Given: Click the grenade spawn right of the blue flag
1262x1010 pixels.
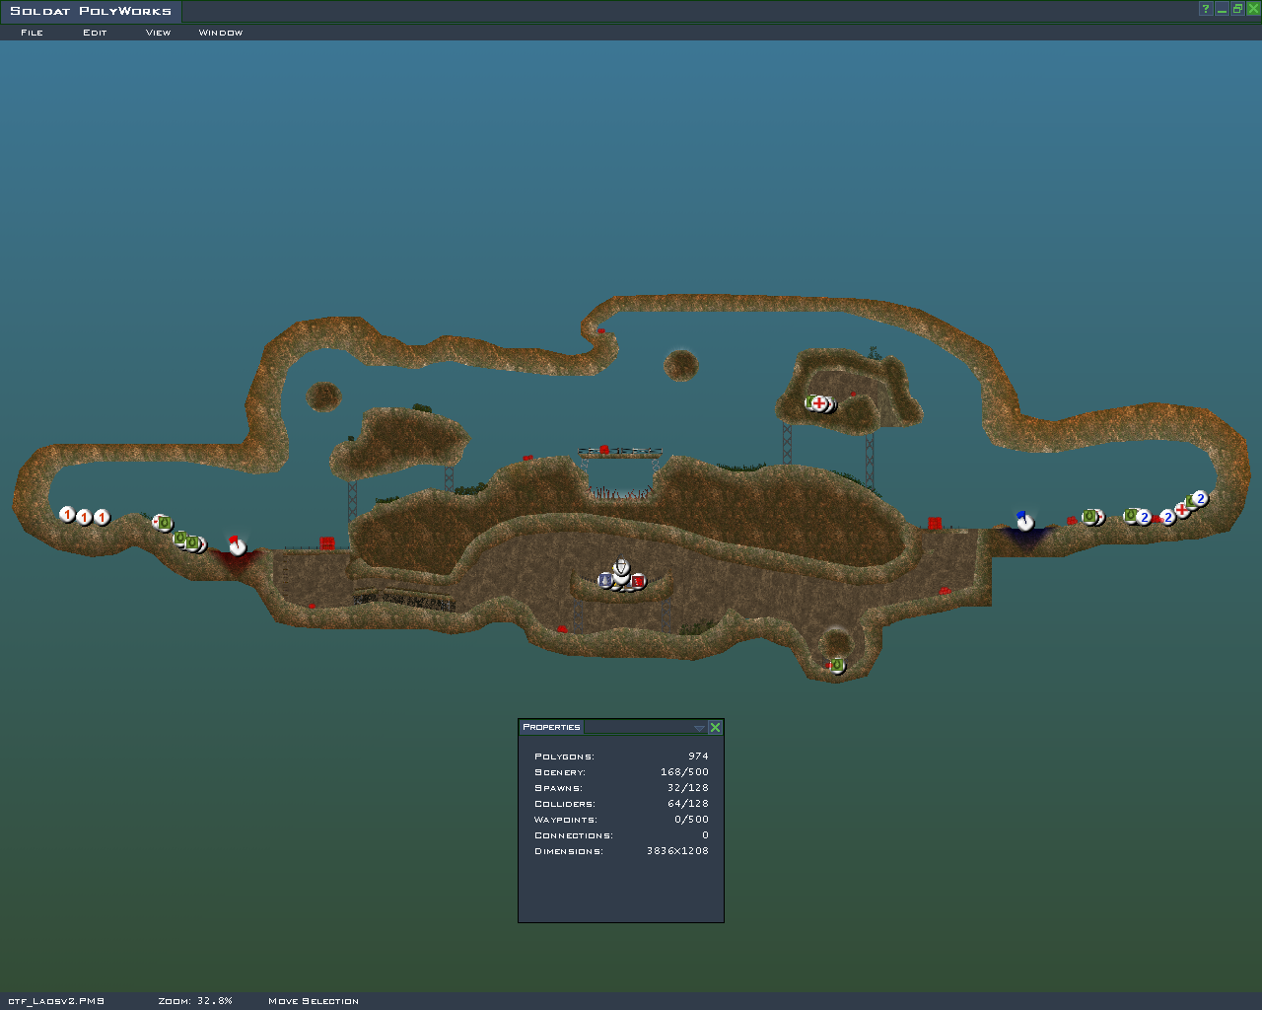Looking at the screenshot, I should 1089,517.
